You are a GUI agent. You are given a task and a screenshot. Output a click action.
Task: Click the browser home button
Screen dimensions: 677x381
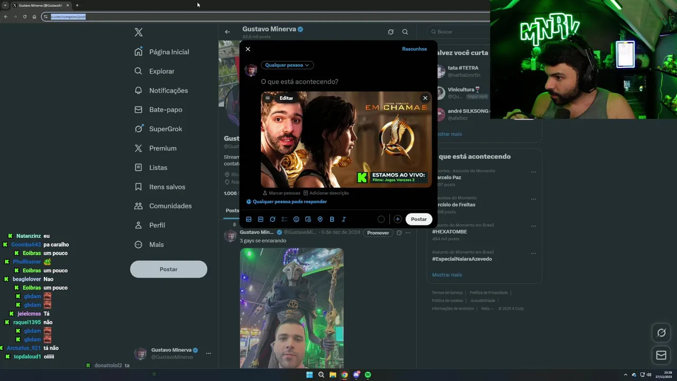pos(34,16)
